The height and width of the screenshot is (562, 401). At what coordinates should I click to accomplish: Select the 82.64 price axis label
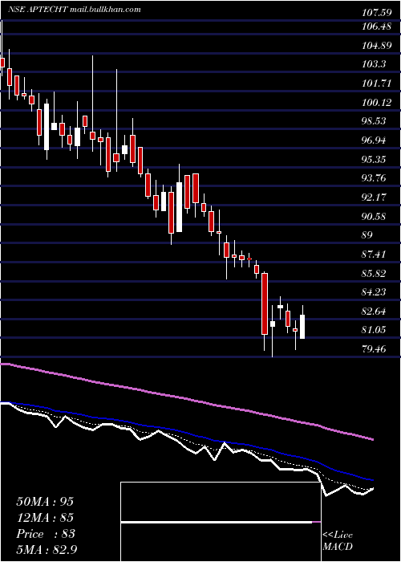(x=375, y=311)
